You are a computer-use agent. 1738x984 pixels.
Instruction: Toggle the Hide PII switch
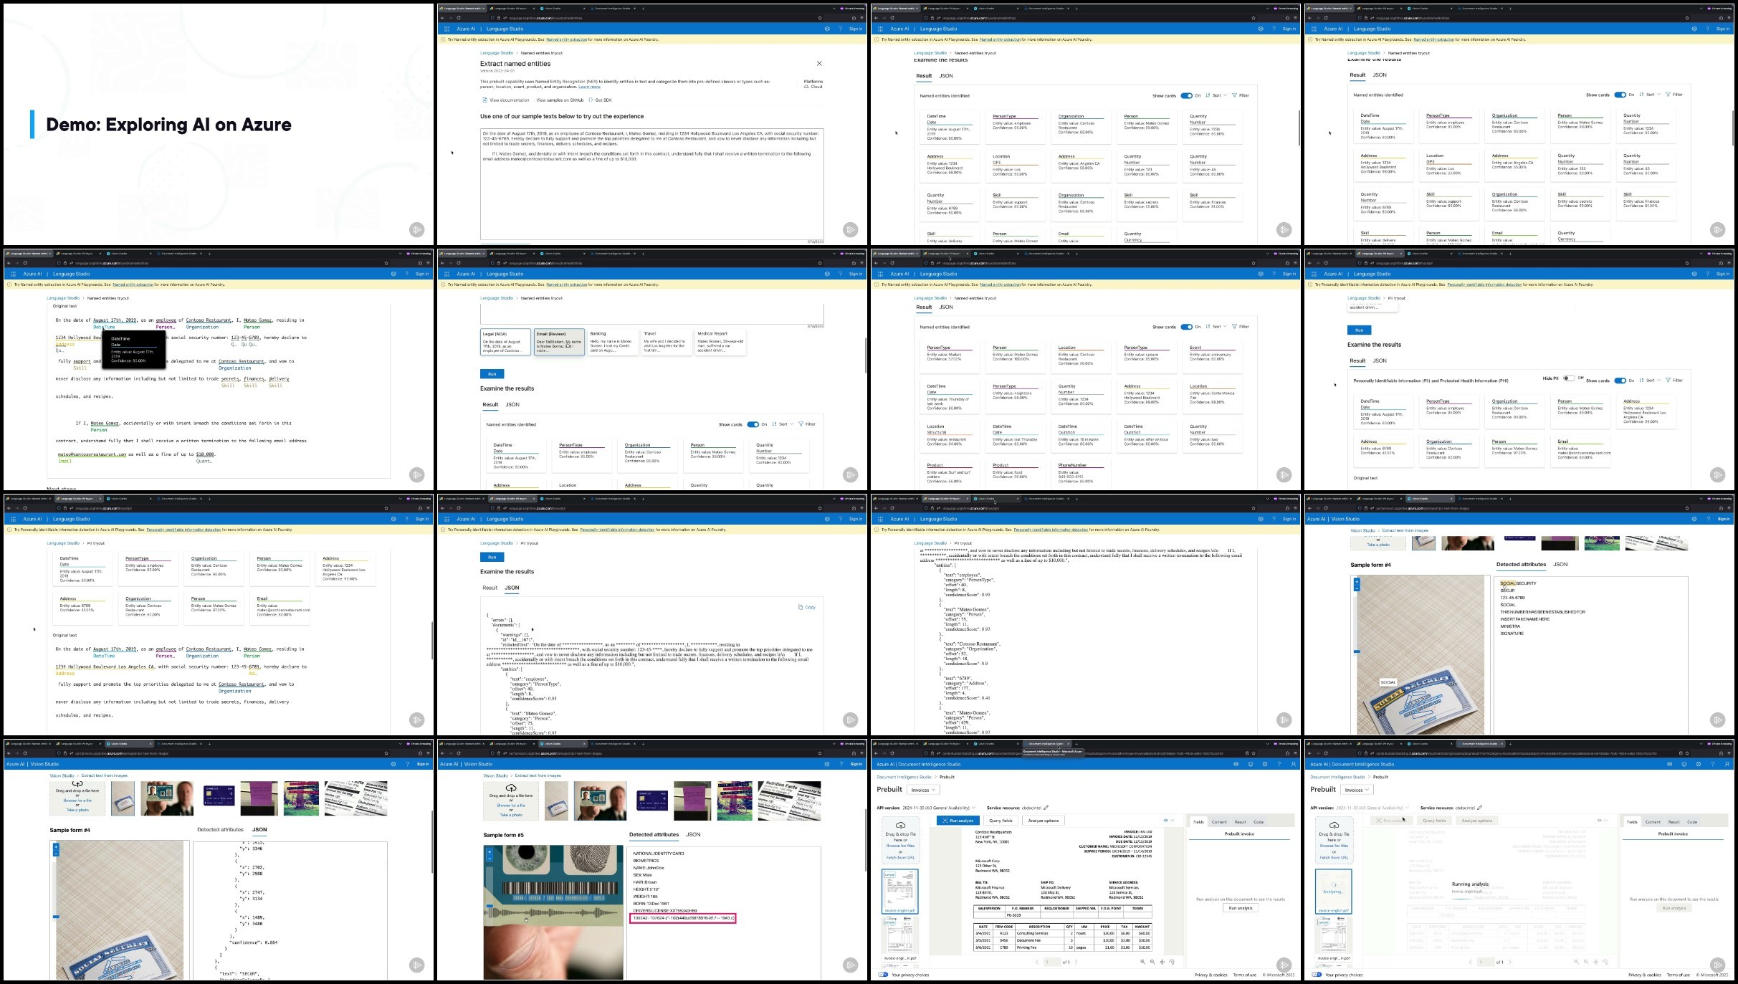1567,378
